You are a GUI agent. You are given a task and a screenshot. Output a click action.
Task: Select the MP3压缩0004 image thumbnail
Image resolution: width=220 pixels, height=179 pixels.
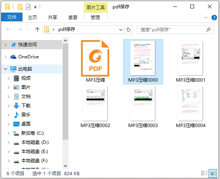tap(190, 103)
